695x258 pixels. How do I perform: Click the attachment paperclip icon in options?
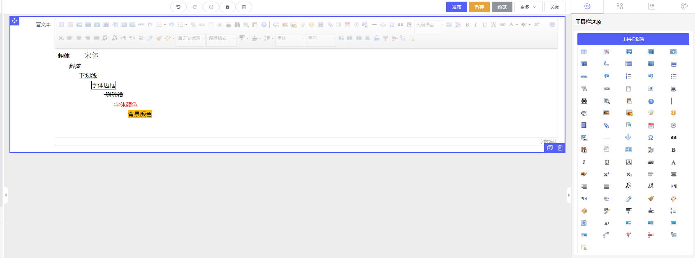pyautogui.click(x=606, y=126)
